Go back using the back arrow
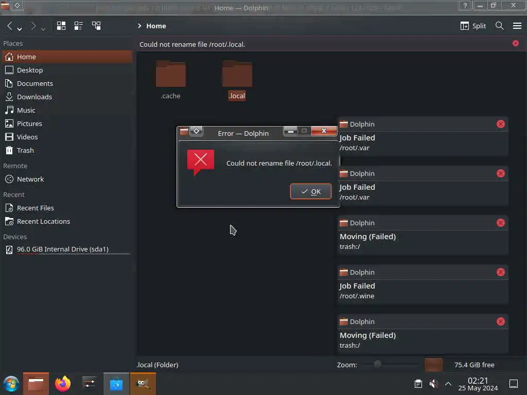Viewport: 527px width, 395px height. (9, 26)
